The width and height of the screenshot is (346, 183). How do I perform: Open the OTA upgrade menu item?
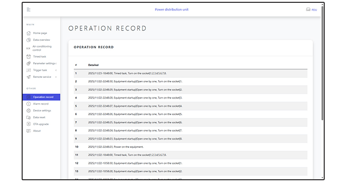(41, 124)
